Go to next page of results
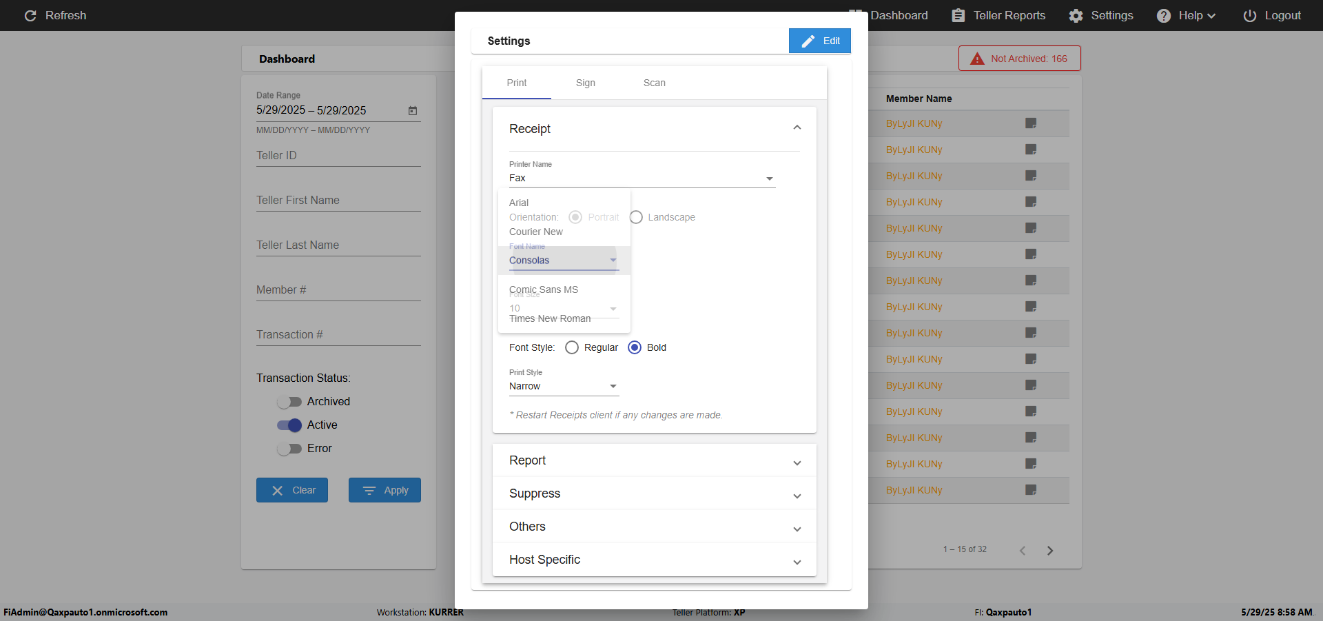This screenshot has height=621, width=1323. [x=1050, y=550]
